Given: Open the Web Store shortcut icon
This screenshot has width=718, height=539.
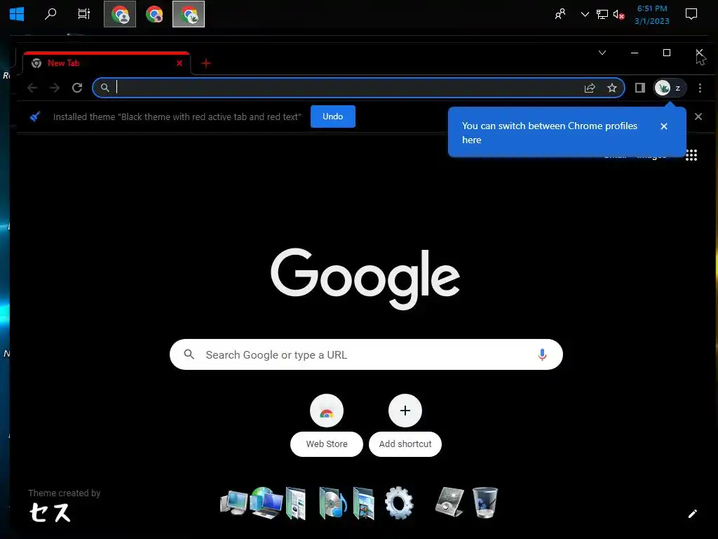Looking at the screenshot, I should [327, 411].
